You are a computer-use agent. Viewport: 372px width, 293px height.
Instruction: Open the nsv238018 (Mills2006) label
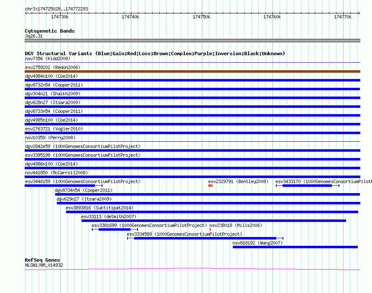tap(236, 225)
